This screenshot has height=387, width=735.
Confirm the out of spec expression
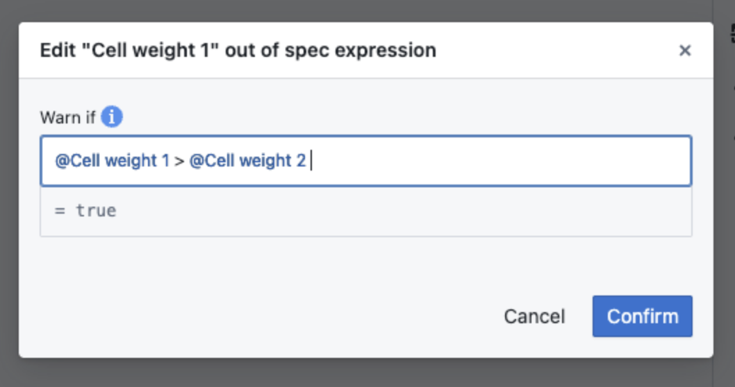point(642,316)
